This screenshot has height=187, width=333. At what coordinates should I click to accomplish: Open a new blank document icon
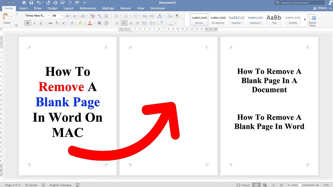(70, 3)
